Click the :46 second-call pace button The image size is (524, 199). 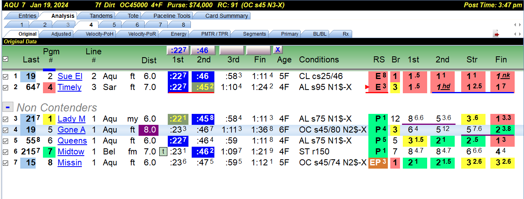(x=203, y=50)
